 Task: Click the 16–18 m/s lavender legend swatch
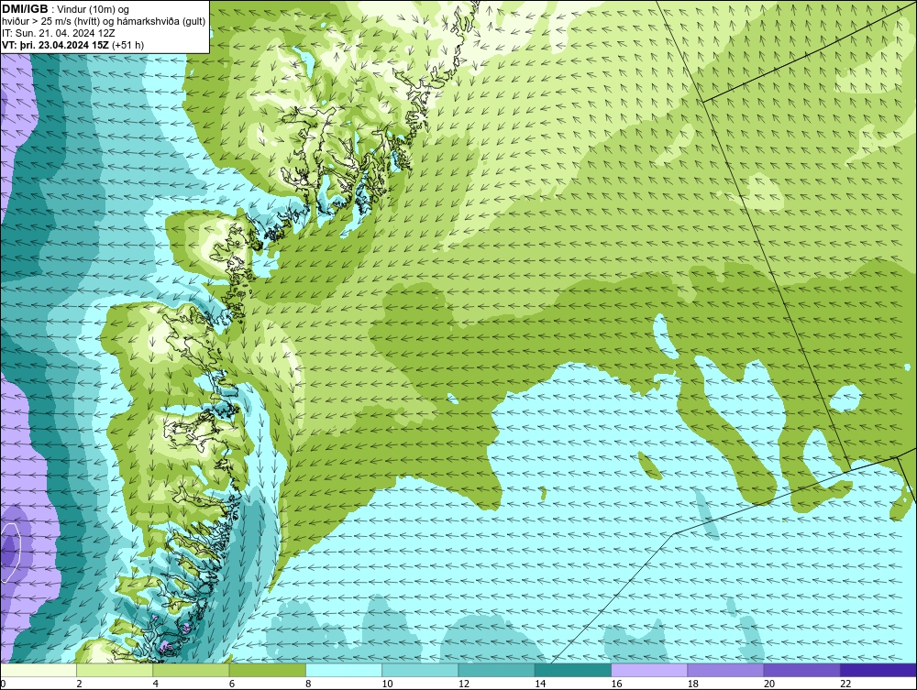point(649,670)
